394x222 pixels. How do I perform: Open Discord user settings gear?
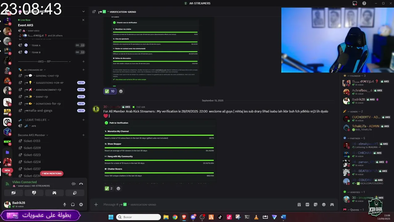[81, 204]
